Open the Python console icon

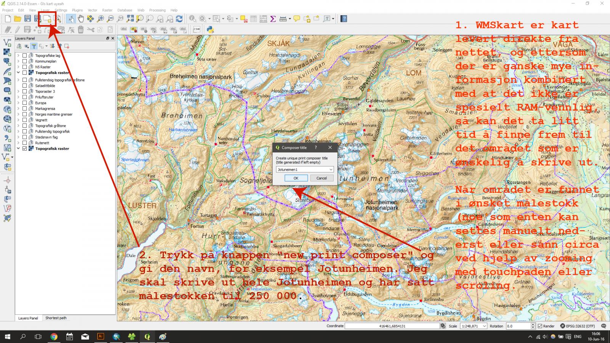(210, 29)
